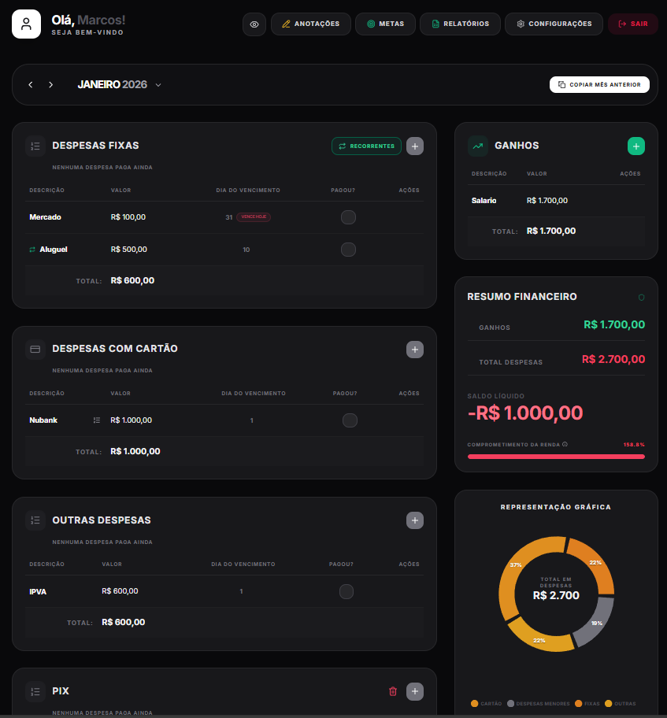The width and height of the screenshot is (667, 718).
Task: Mark Nubank as paid
Action: tap(350, 420)
